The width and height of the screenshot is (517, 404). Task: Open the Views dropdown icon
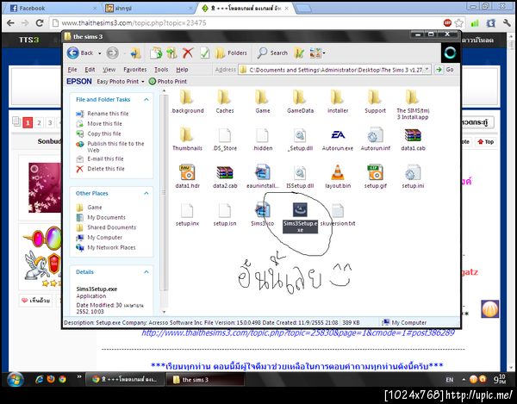317,53
